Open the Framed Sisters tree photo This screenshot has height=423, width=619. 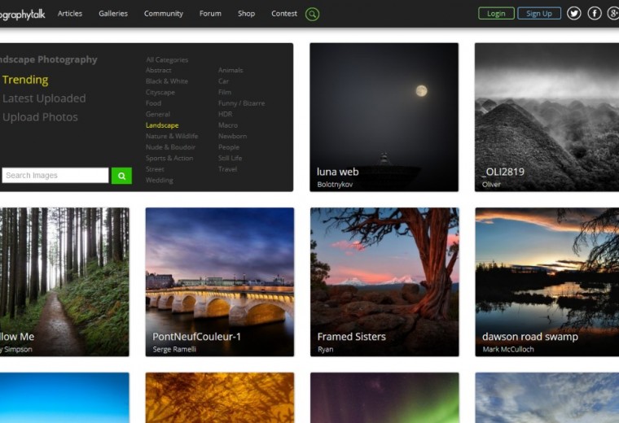tap(384, 282)
